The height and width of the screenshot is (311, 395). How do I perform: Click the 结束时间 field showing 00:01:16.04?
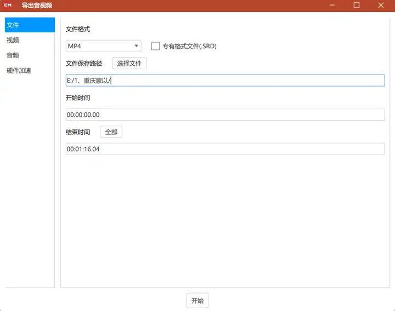tap(225, 149)
